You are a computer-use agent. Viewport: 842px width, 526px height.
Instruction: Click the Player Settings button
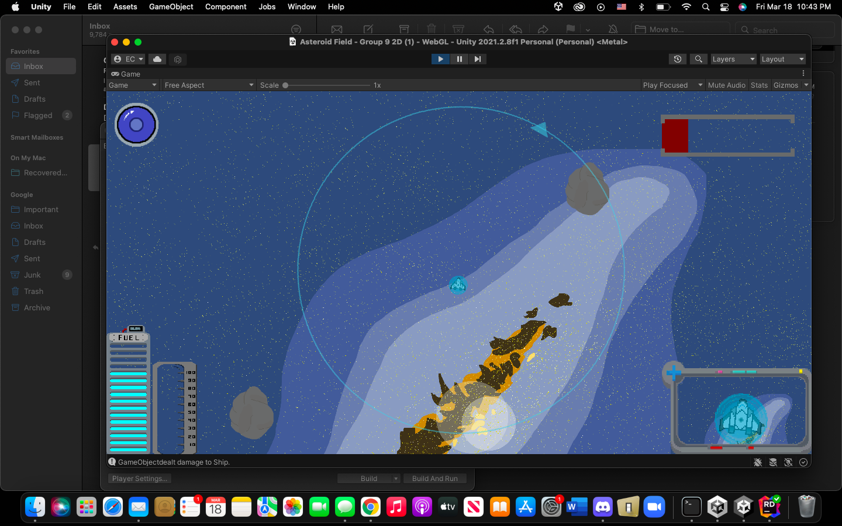click(x=140, y=479)
